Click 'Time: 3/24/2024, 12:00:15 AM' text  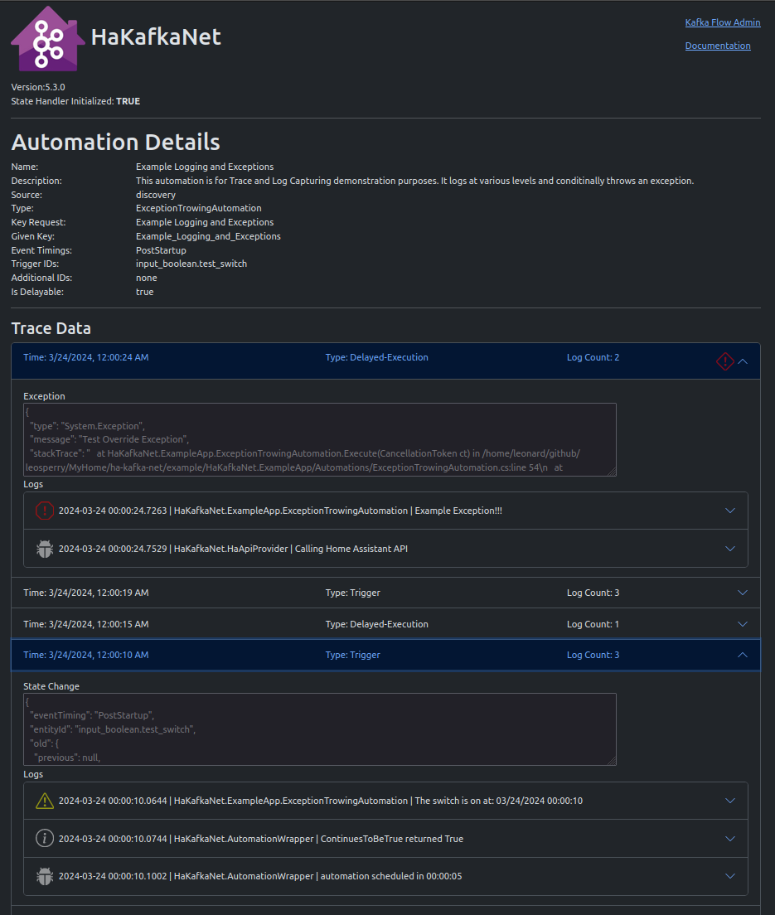point(85,624)
